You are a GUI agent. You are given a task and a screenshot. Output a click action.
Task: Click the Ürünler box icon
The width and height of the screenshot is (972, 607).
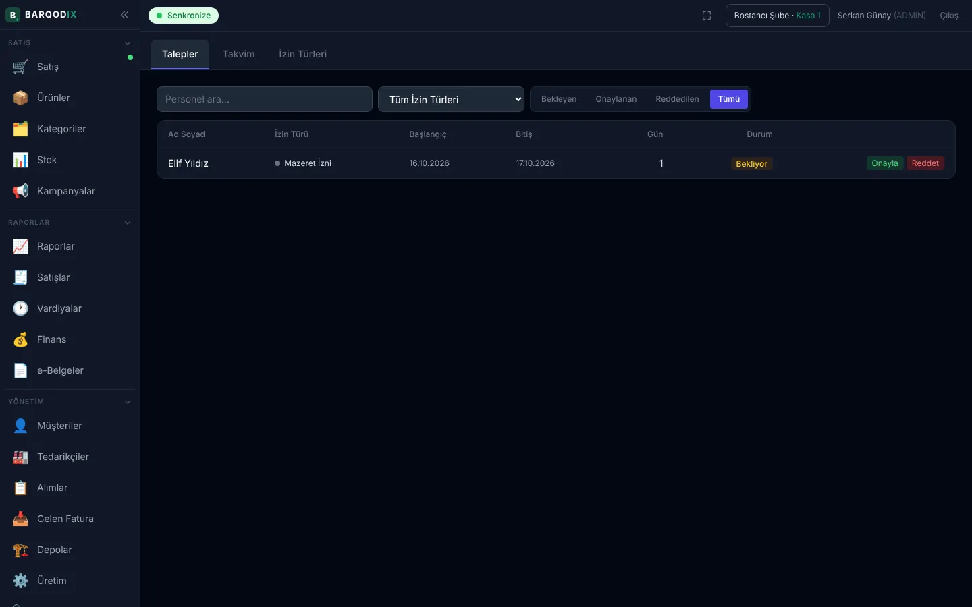[20, 98]
